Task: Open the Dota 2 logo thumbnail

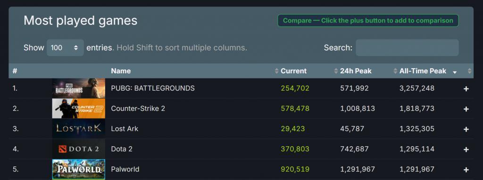Action: coord(79,149)
